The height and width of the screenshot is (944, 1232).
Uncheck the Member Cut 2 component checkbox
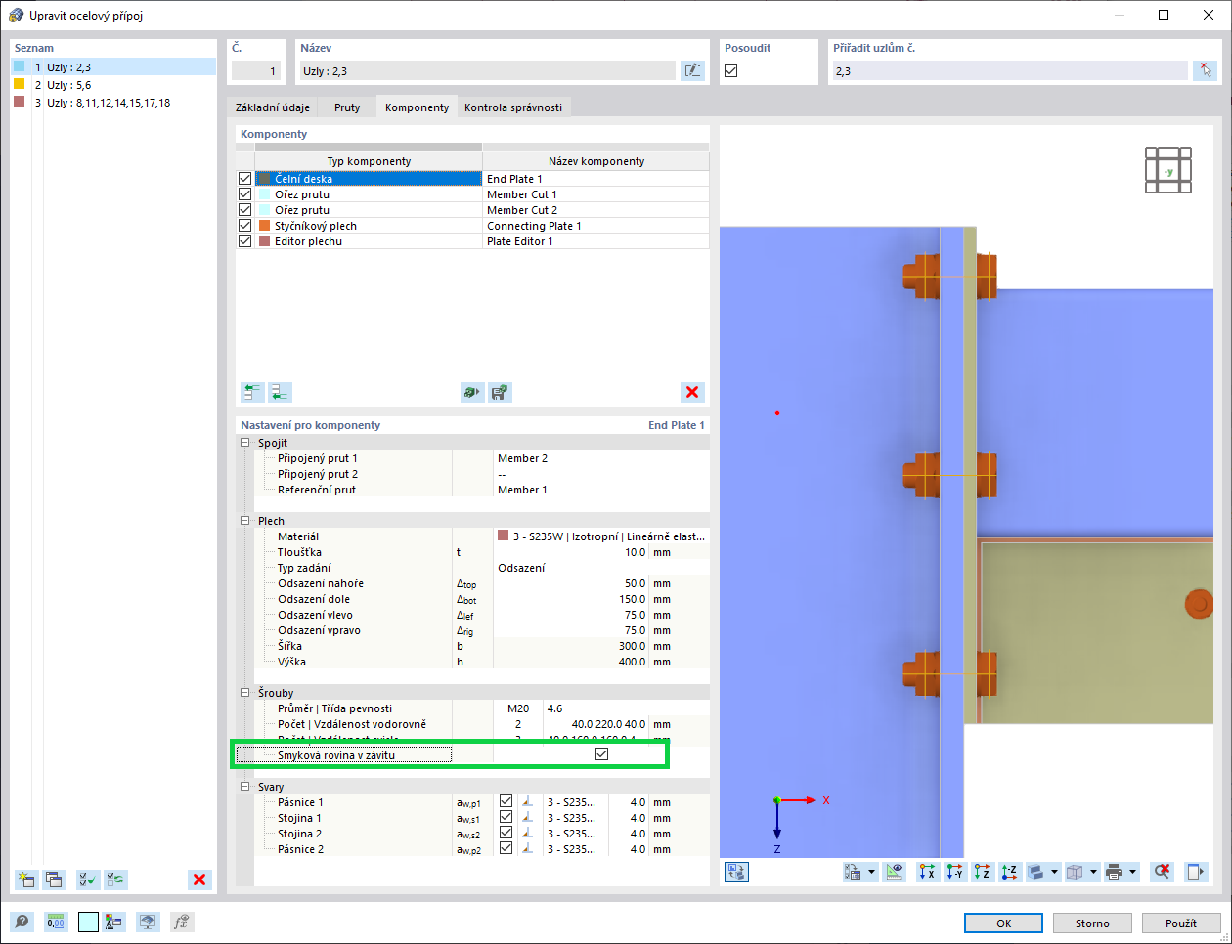coord(244,210)
